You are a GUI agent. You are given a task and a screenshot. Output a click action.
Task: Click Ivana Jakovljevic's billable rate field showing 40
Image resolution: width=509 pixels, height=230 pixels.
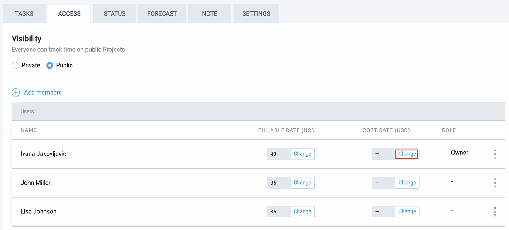[x=278, y=154]
